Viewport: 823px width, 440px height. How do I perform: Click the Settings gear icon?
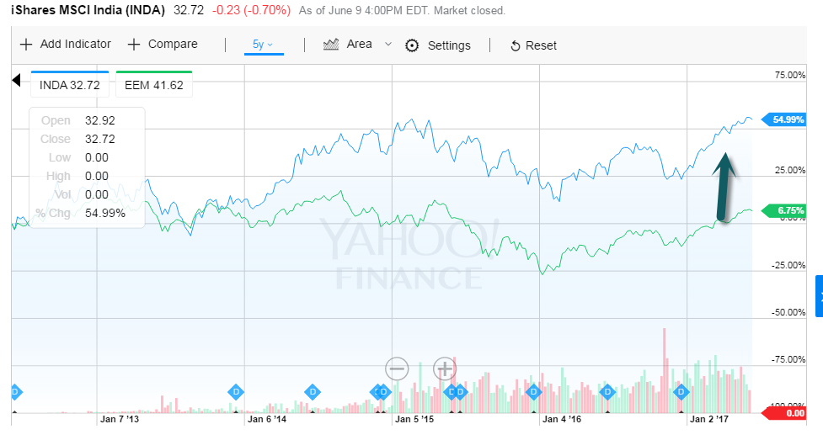coord(412,45)
